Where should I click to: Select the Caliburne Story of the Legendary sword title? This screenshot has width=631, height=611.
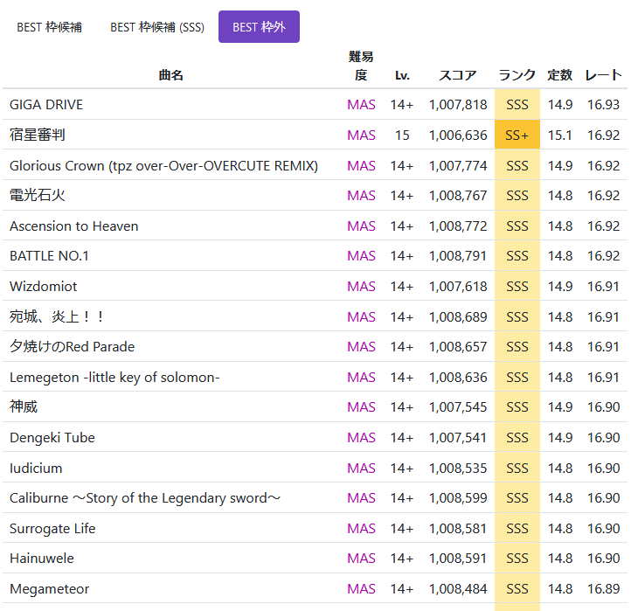(145, 498)
